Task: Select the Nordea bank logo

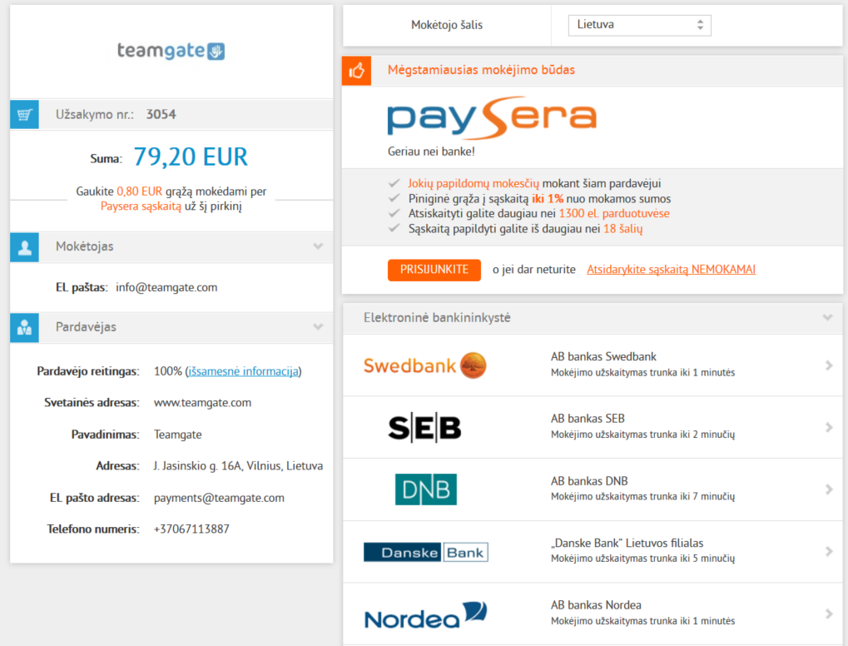Action: tap(425, 615)
